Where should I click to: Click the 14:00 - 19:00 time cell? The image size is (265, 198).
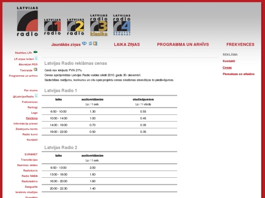58,125
